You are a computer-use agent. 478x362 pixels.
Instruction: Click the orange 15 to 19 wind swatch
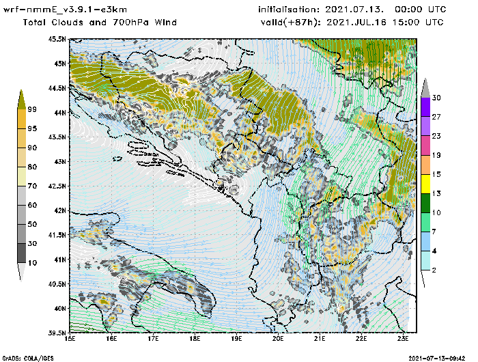pos(425,165)
